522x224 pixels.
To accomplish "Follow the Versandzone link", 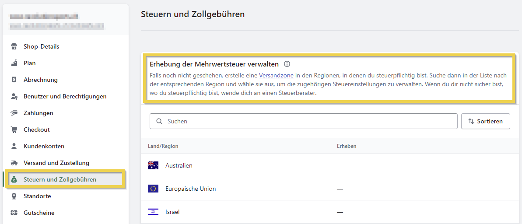I will click(276, 75).
